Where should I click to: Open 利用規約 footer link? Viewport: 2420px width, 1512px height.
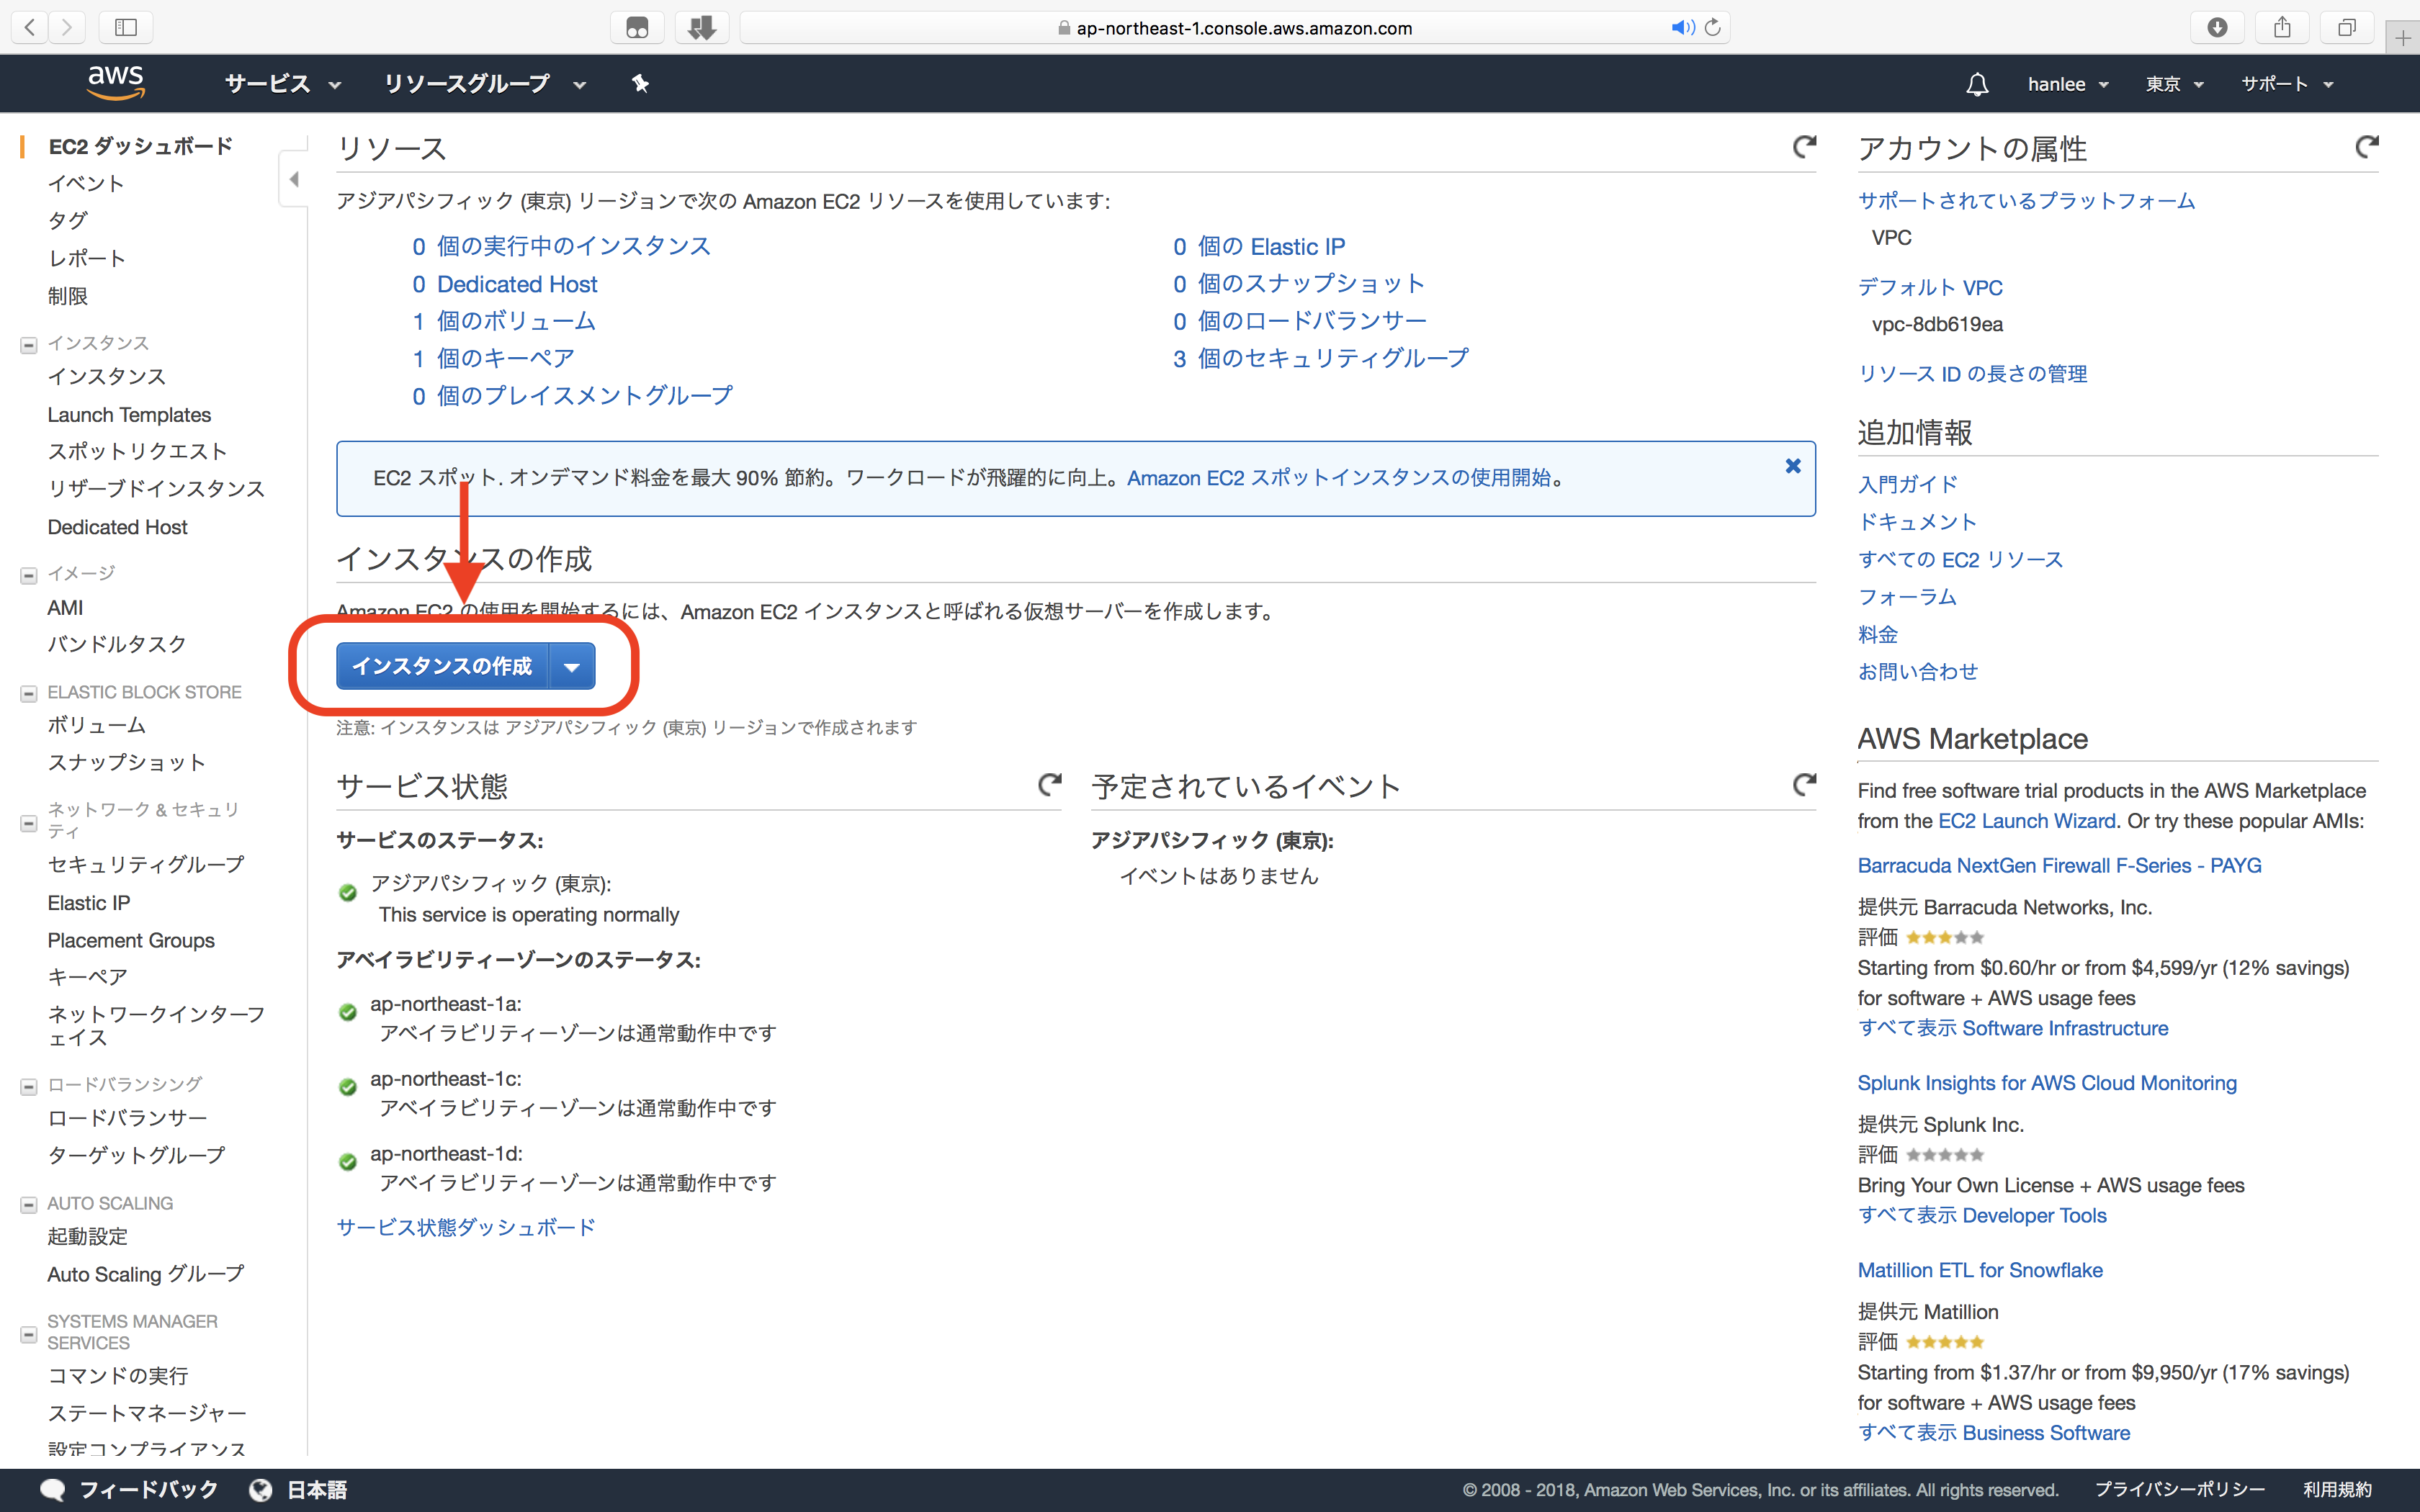[x=2337, y=1490]
